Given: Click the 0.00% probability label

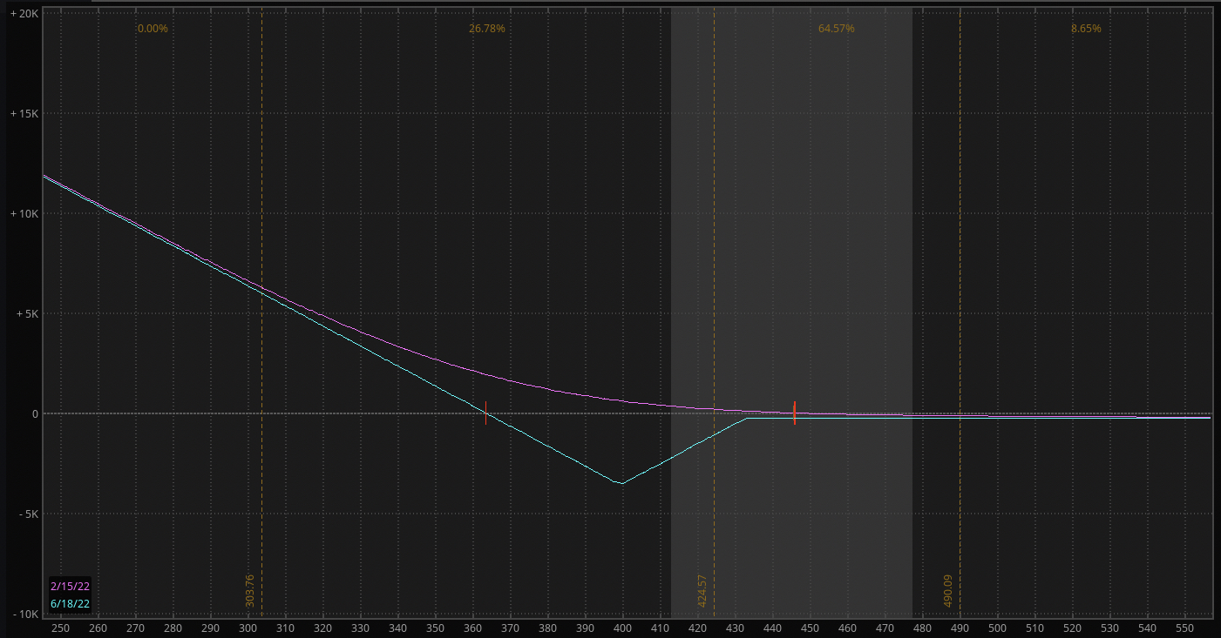Looking at the screenshot, I should click(153, 29).
